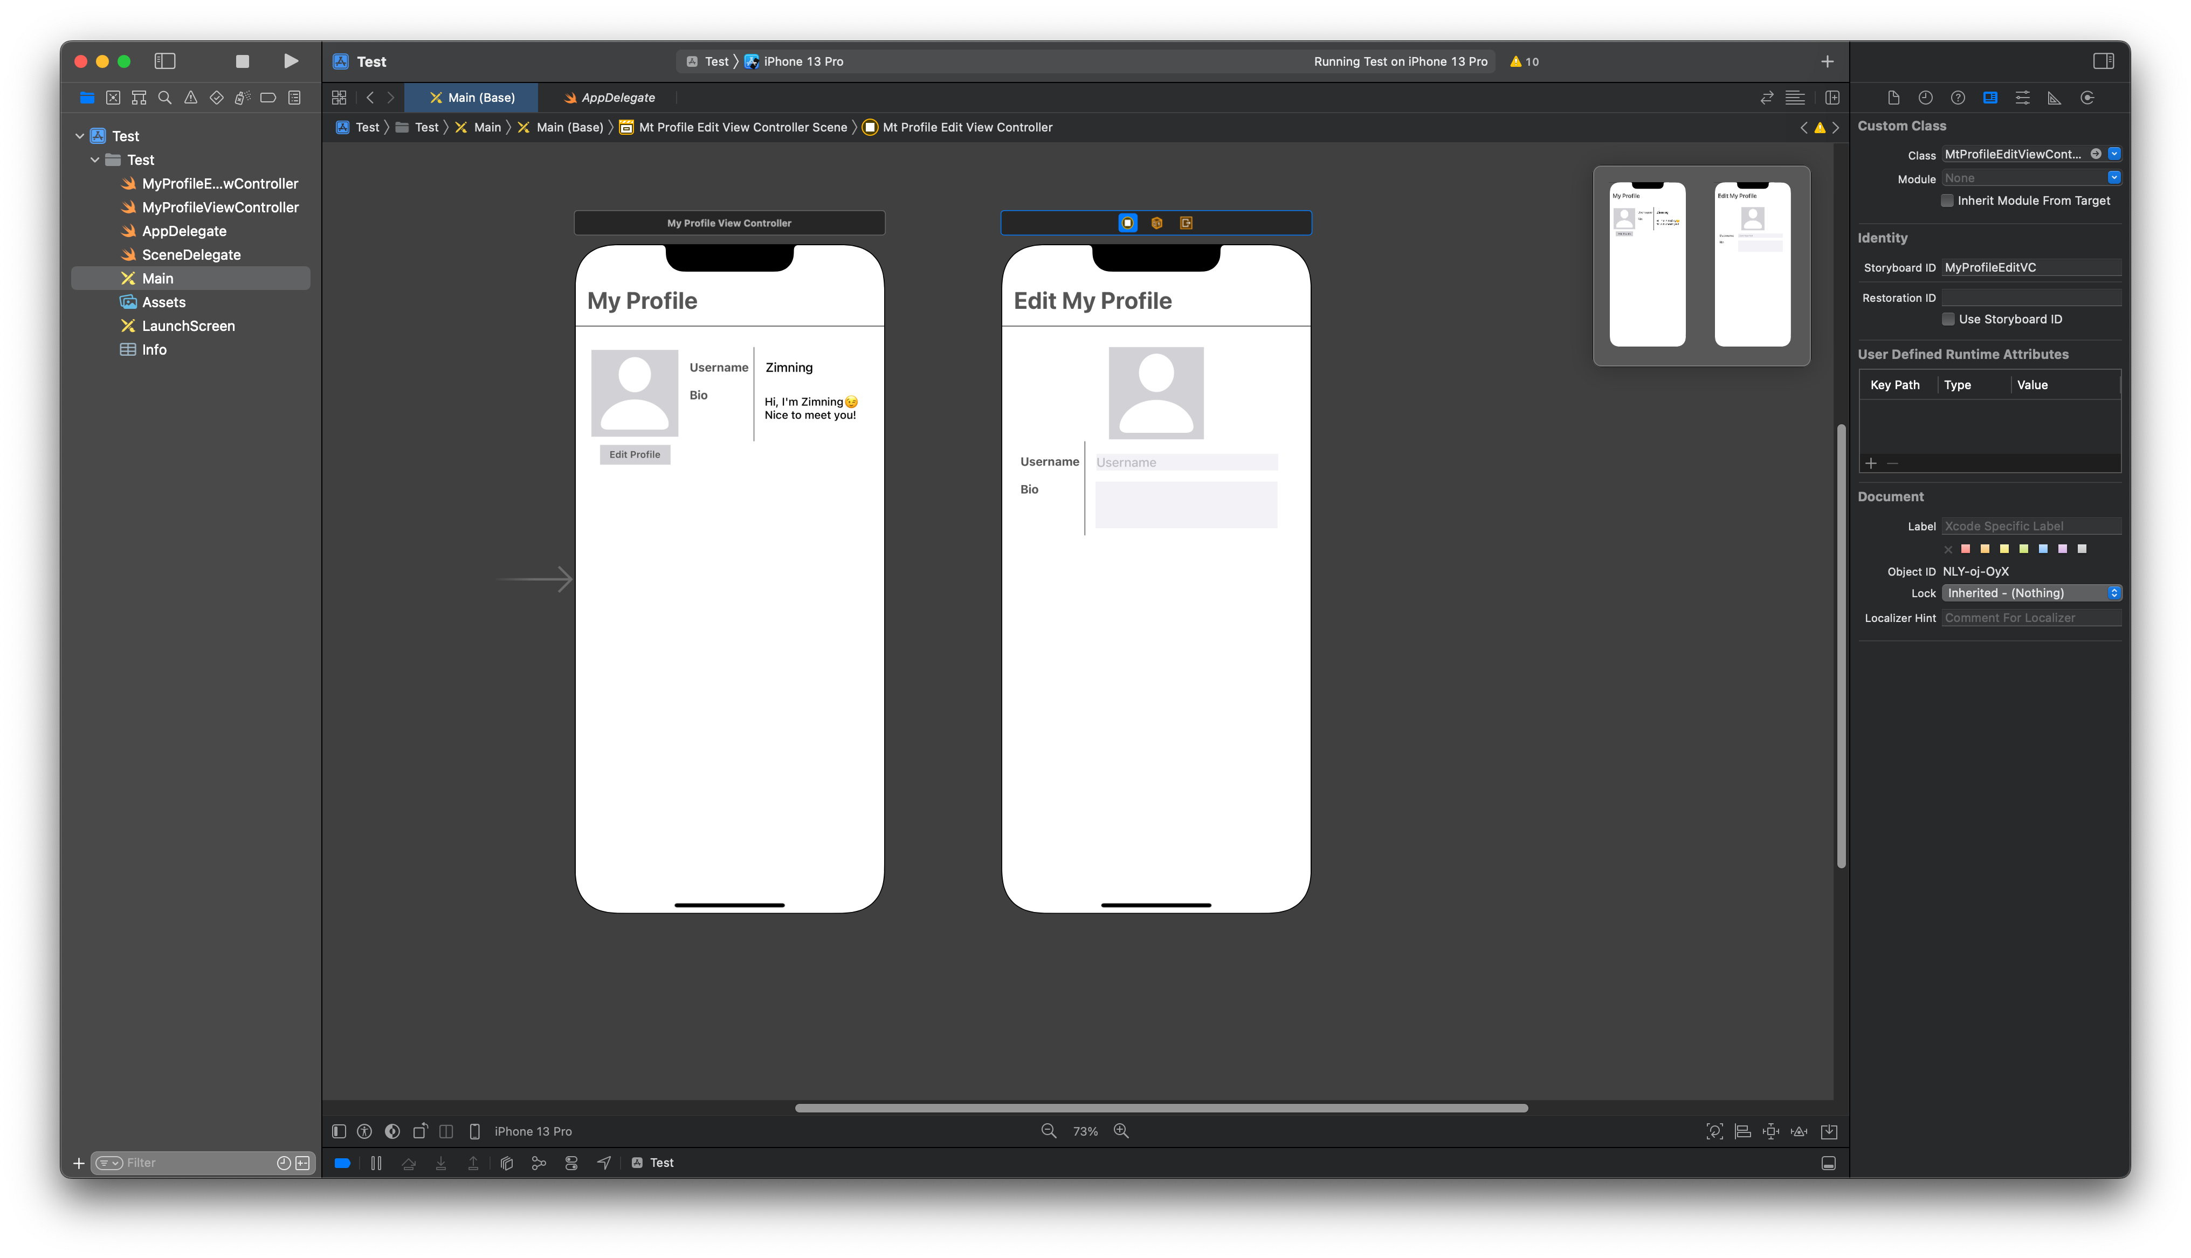Viewport: 2191px width, 1258px height.
Task: Open the Lock Inherited dropdown
Action: tap(2031, 593)
